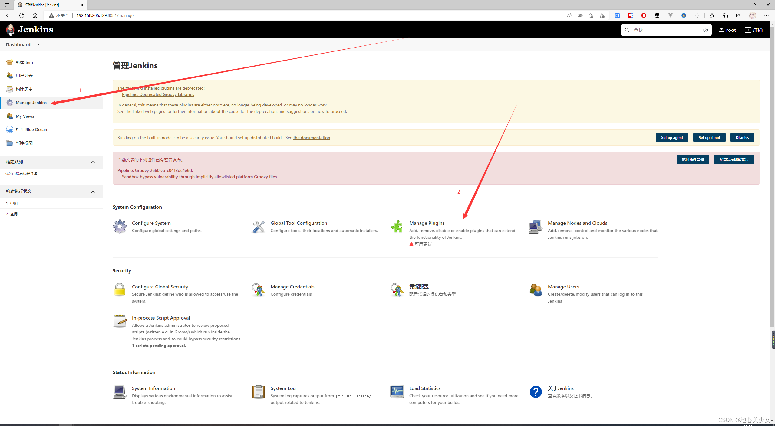This screenshot has height=426, width=775.
Task: Click the Load Statistics monitor icon
Action: click(397, 392)
